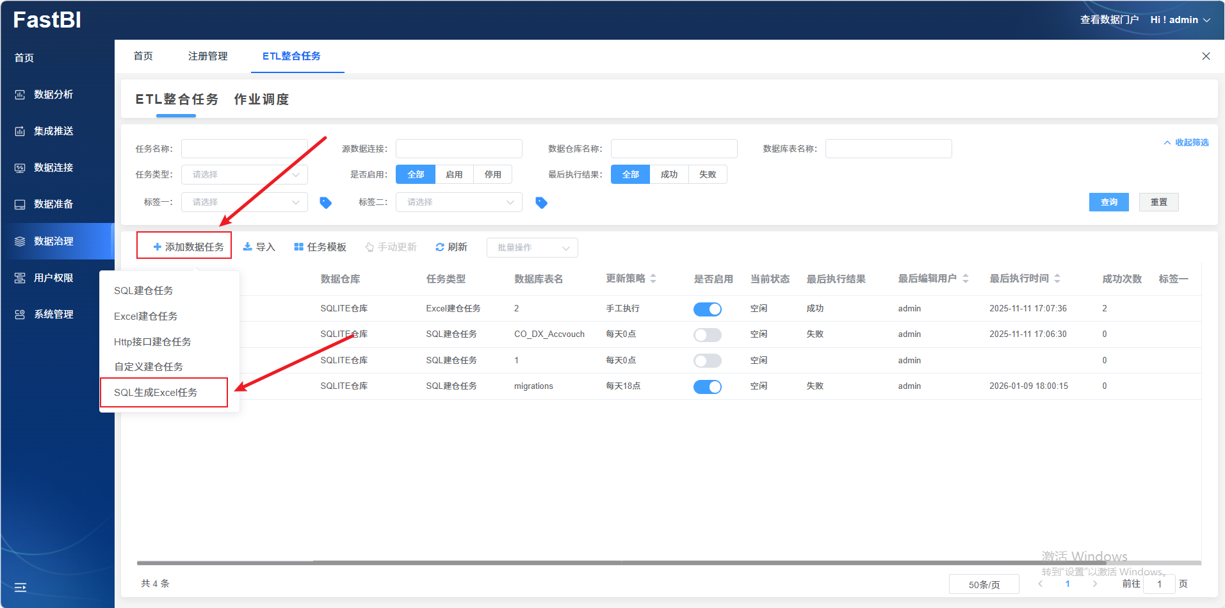Click the 重置 reset button

click(x=1158, y=202)
